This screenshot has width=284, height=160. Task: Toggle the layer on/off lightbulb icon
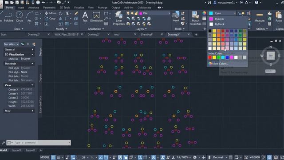coord(128,13)
